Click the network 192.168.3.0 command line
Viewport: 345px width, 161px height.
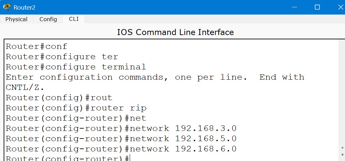[121, 128]
